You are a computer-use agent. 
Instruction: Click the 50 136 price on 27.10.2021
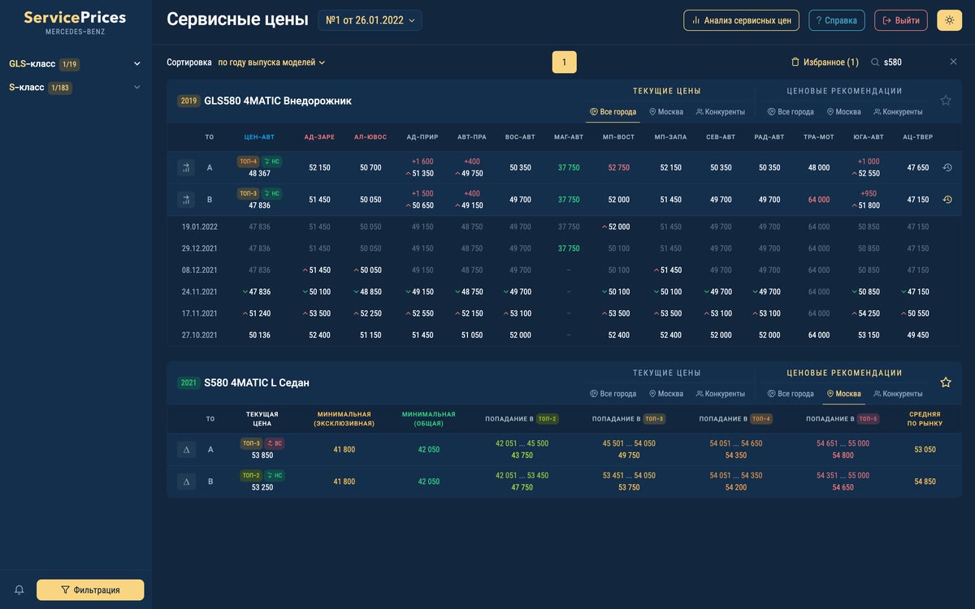tap(259, 335)
